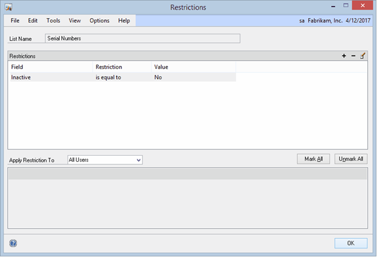Open the View menu
Screen dimensions: 377x257
[x=75, y=21]
